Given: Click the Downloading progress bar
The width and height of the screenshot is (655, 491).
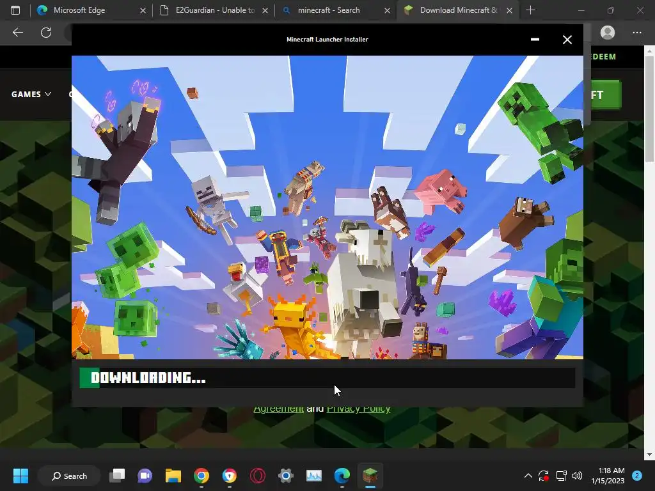Looking at the screenshot, I should pos(327,378).
